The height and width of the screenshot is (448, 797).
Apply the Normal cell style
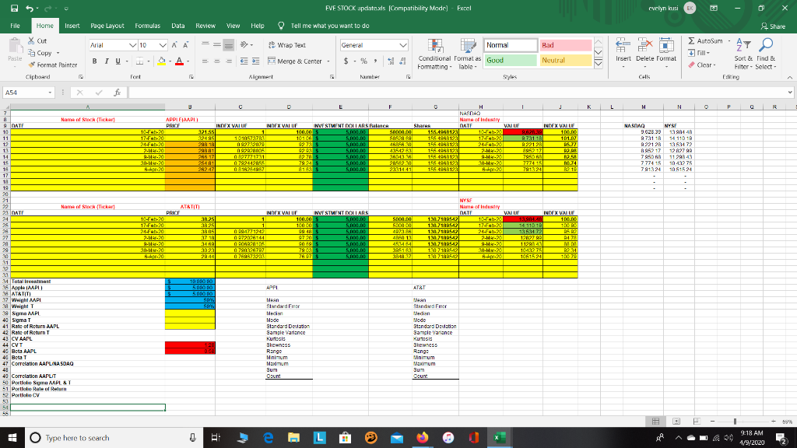(x=511, y=45)
